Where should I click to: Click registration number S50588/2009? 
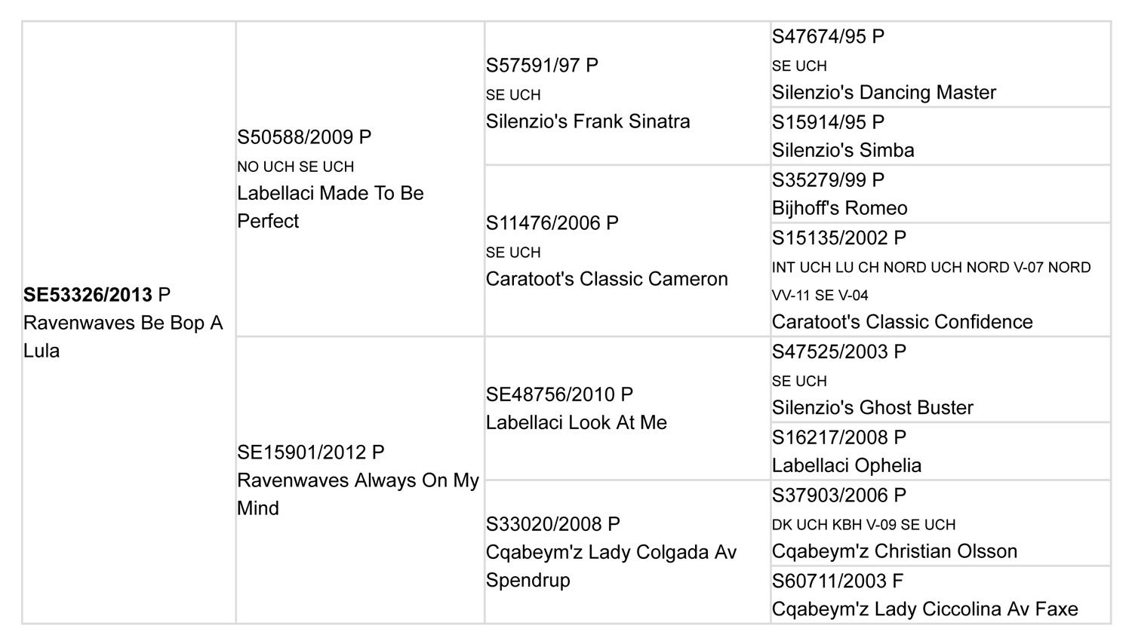(295, 137)
